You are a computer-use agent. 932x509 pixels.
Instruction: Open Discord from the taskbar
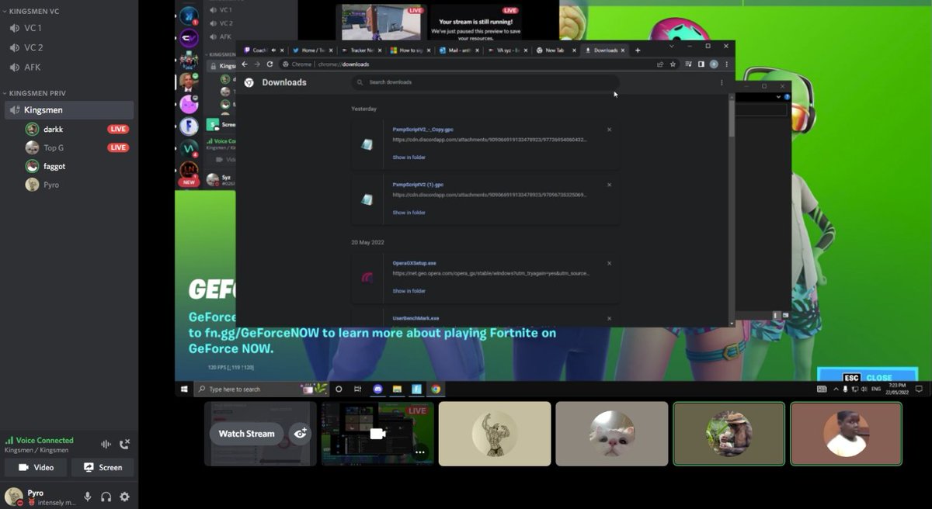[377, 389]
